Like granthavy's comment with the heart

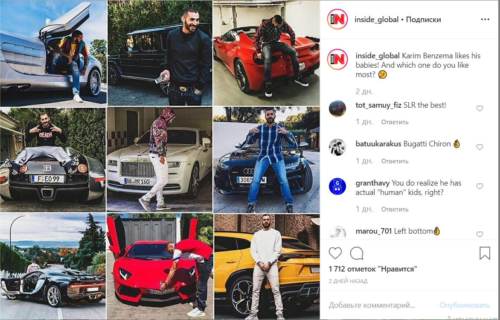tap(480, 186)
